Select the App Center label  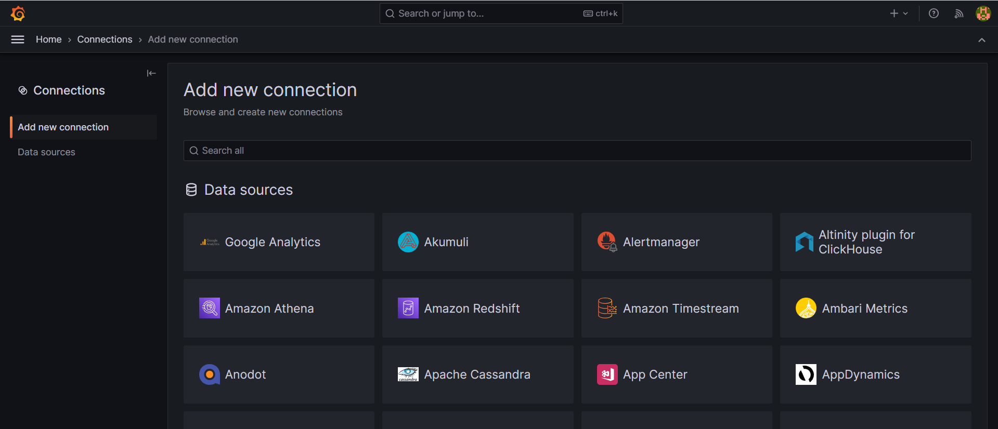pyautogui.click(x=655, y=374)
